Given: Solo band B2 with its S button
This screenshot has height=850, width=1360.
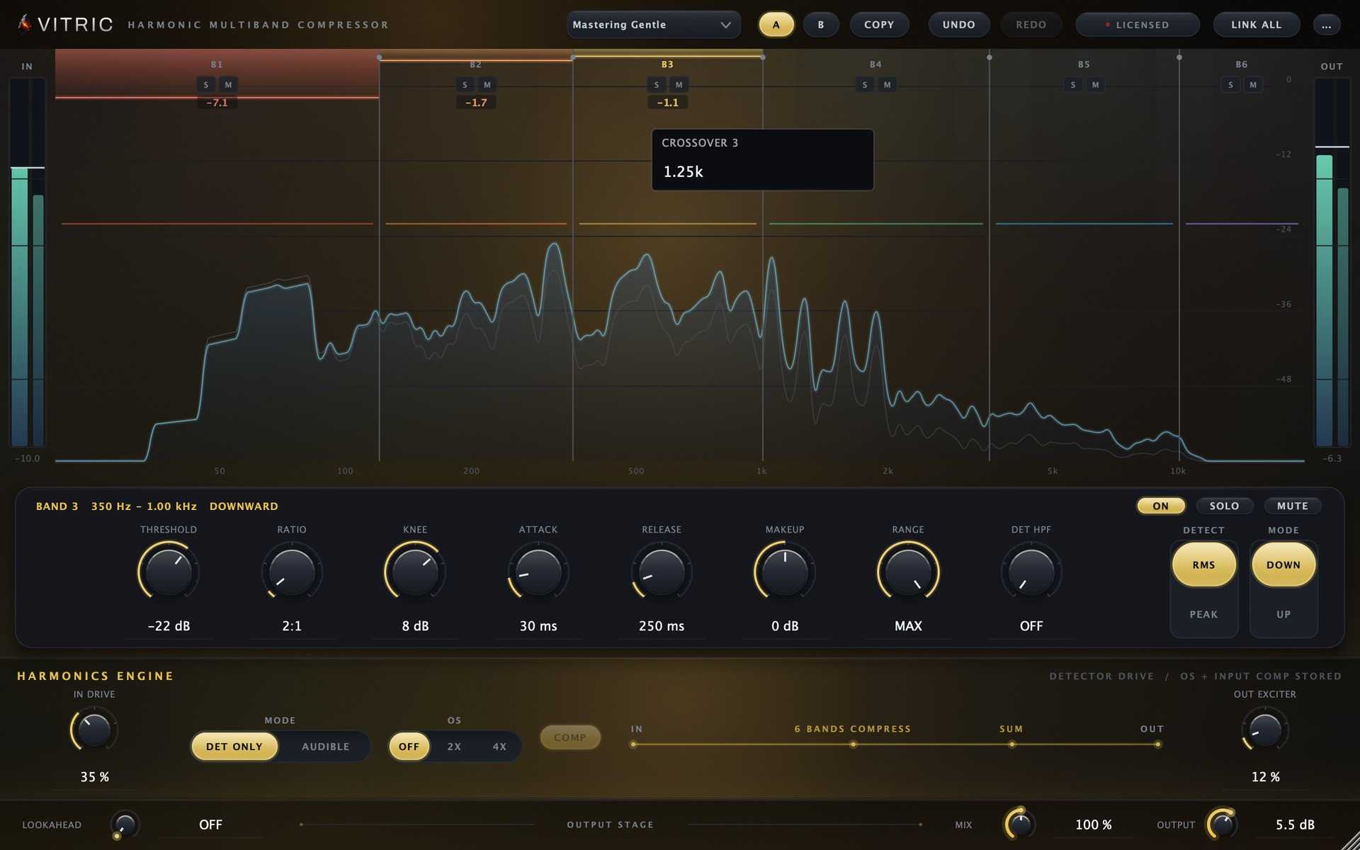Looking at the screenshot, I should pos(465,85).
